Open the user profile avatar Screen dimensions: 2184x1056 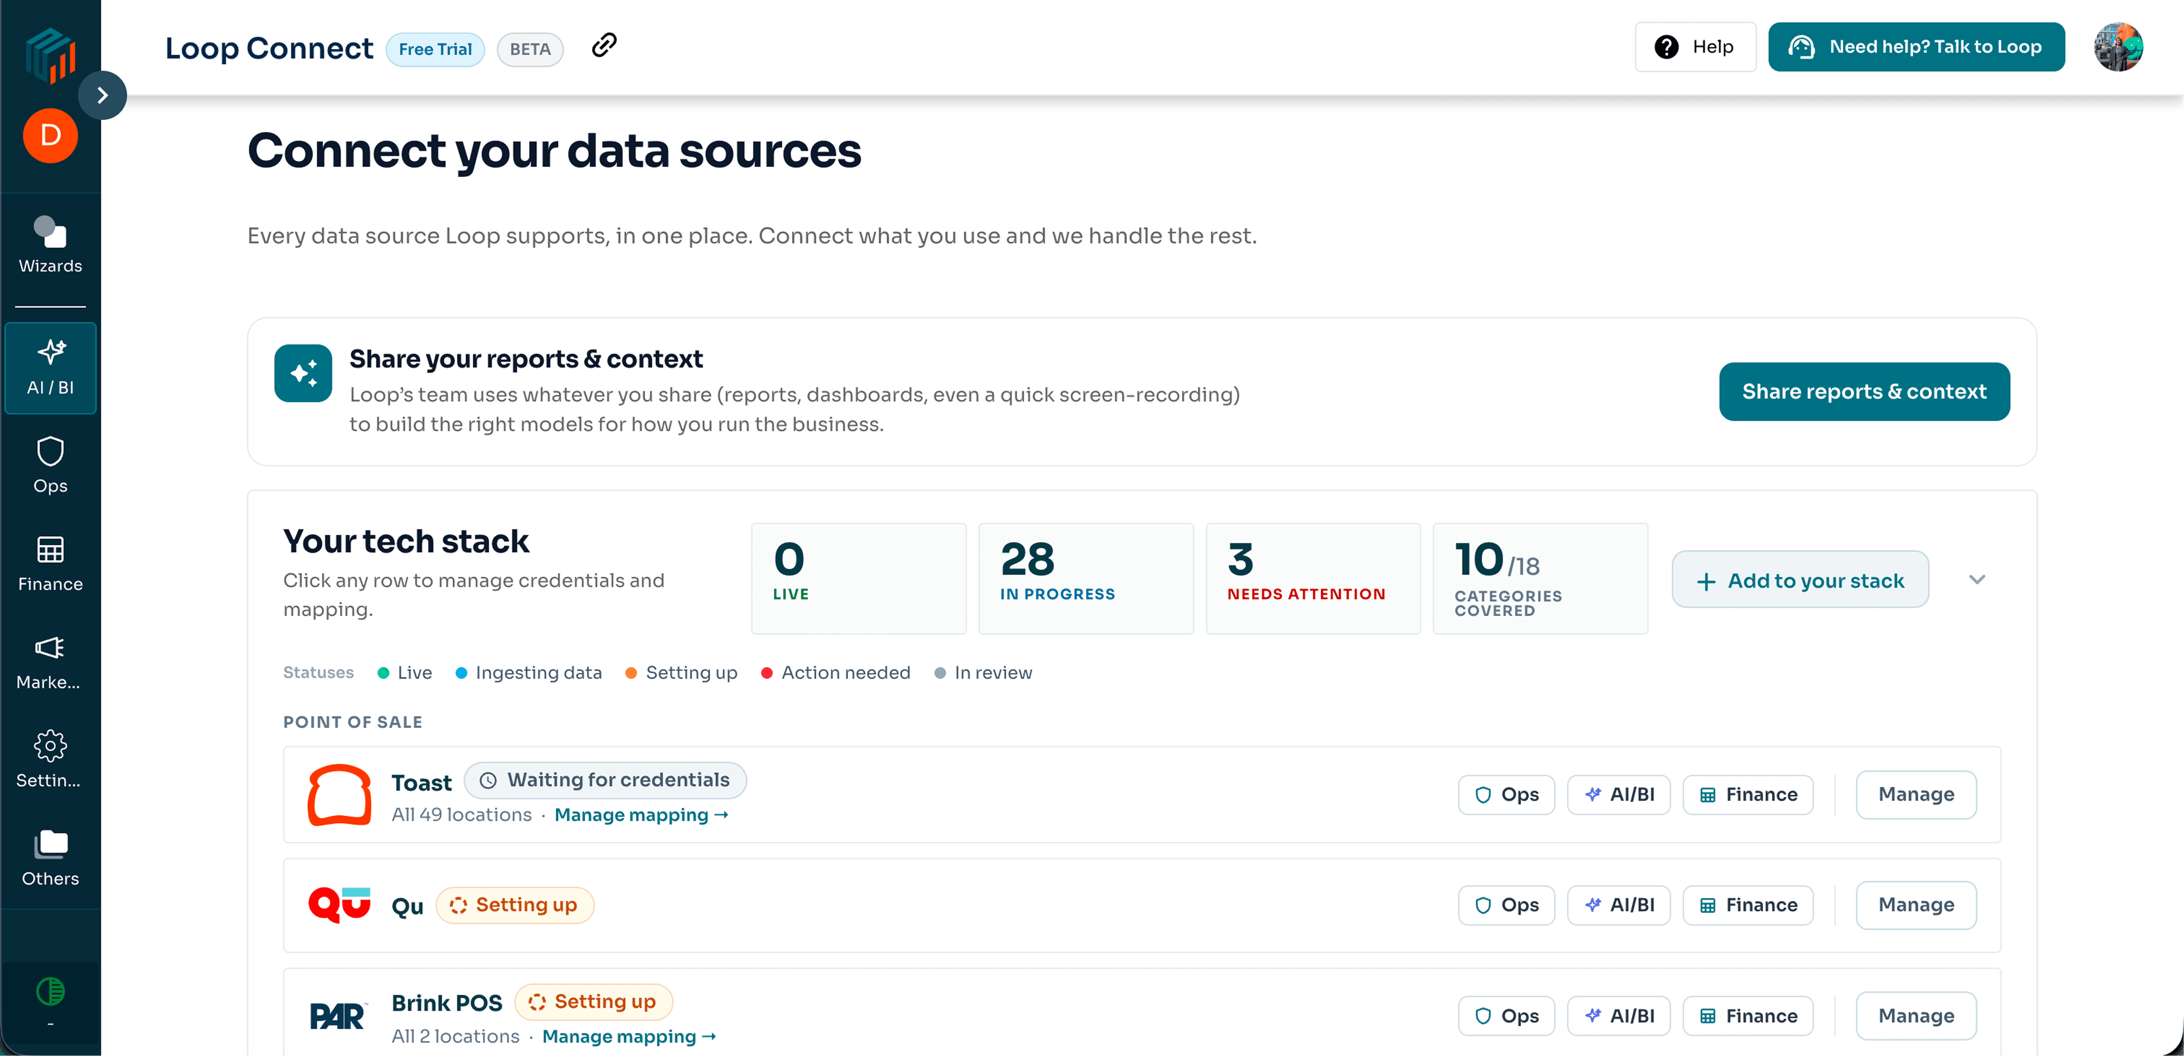point(2118,47)
